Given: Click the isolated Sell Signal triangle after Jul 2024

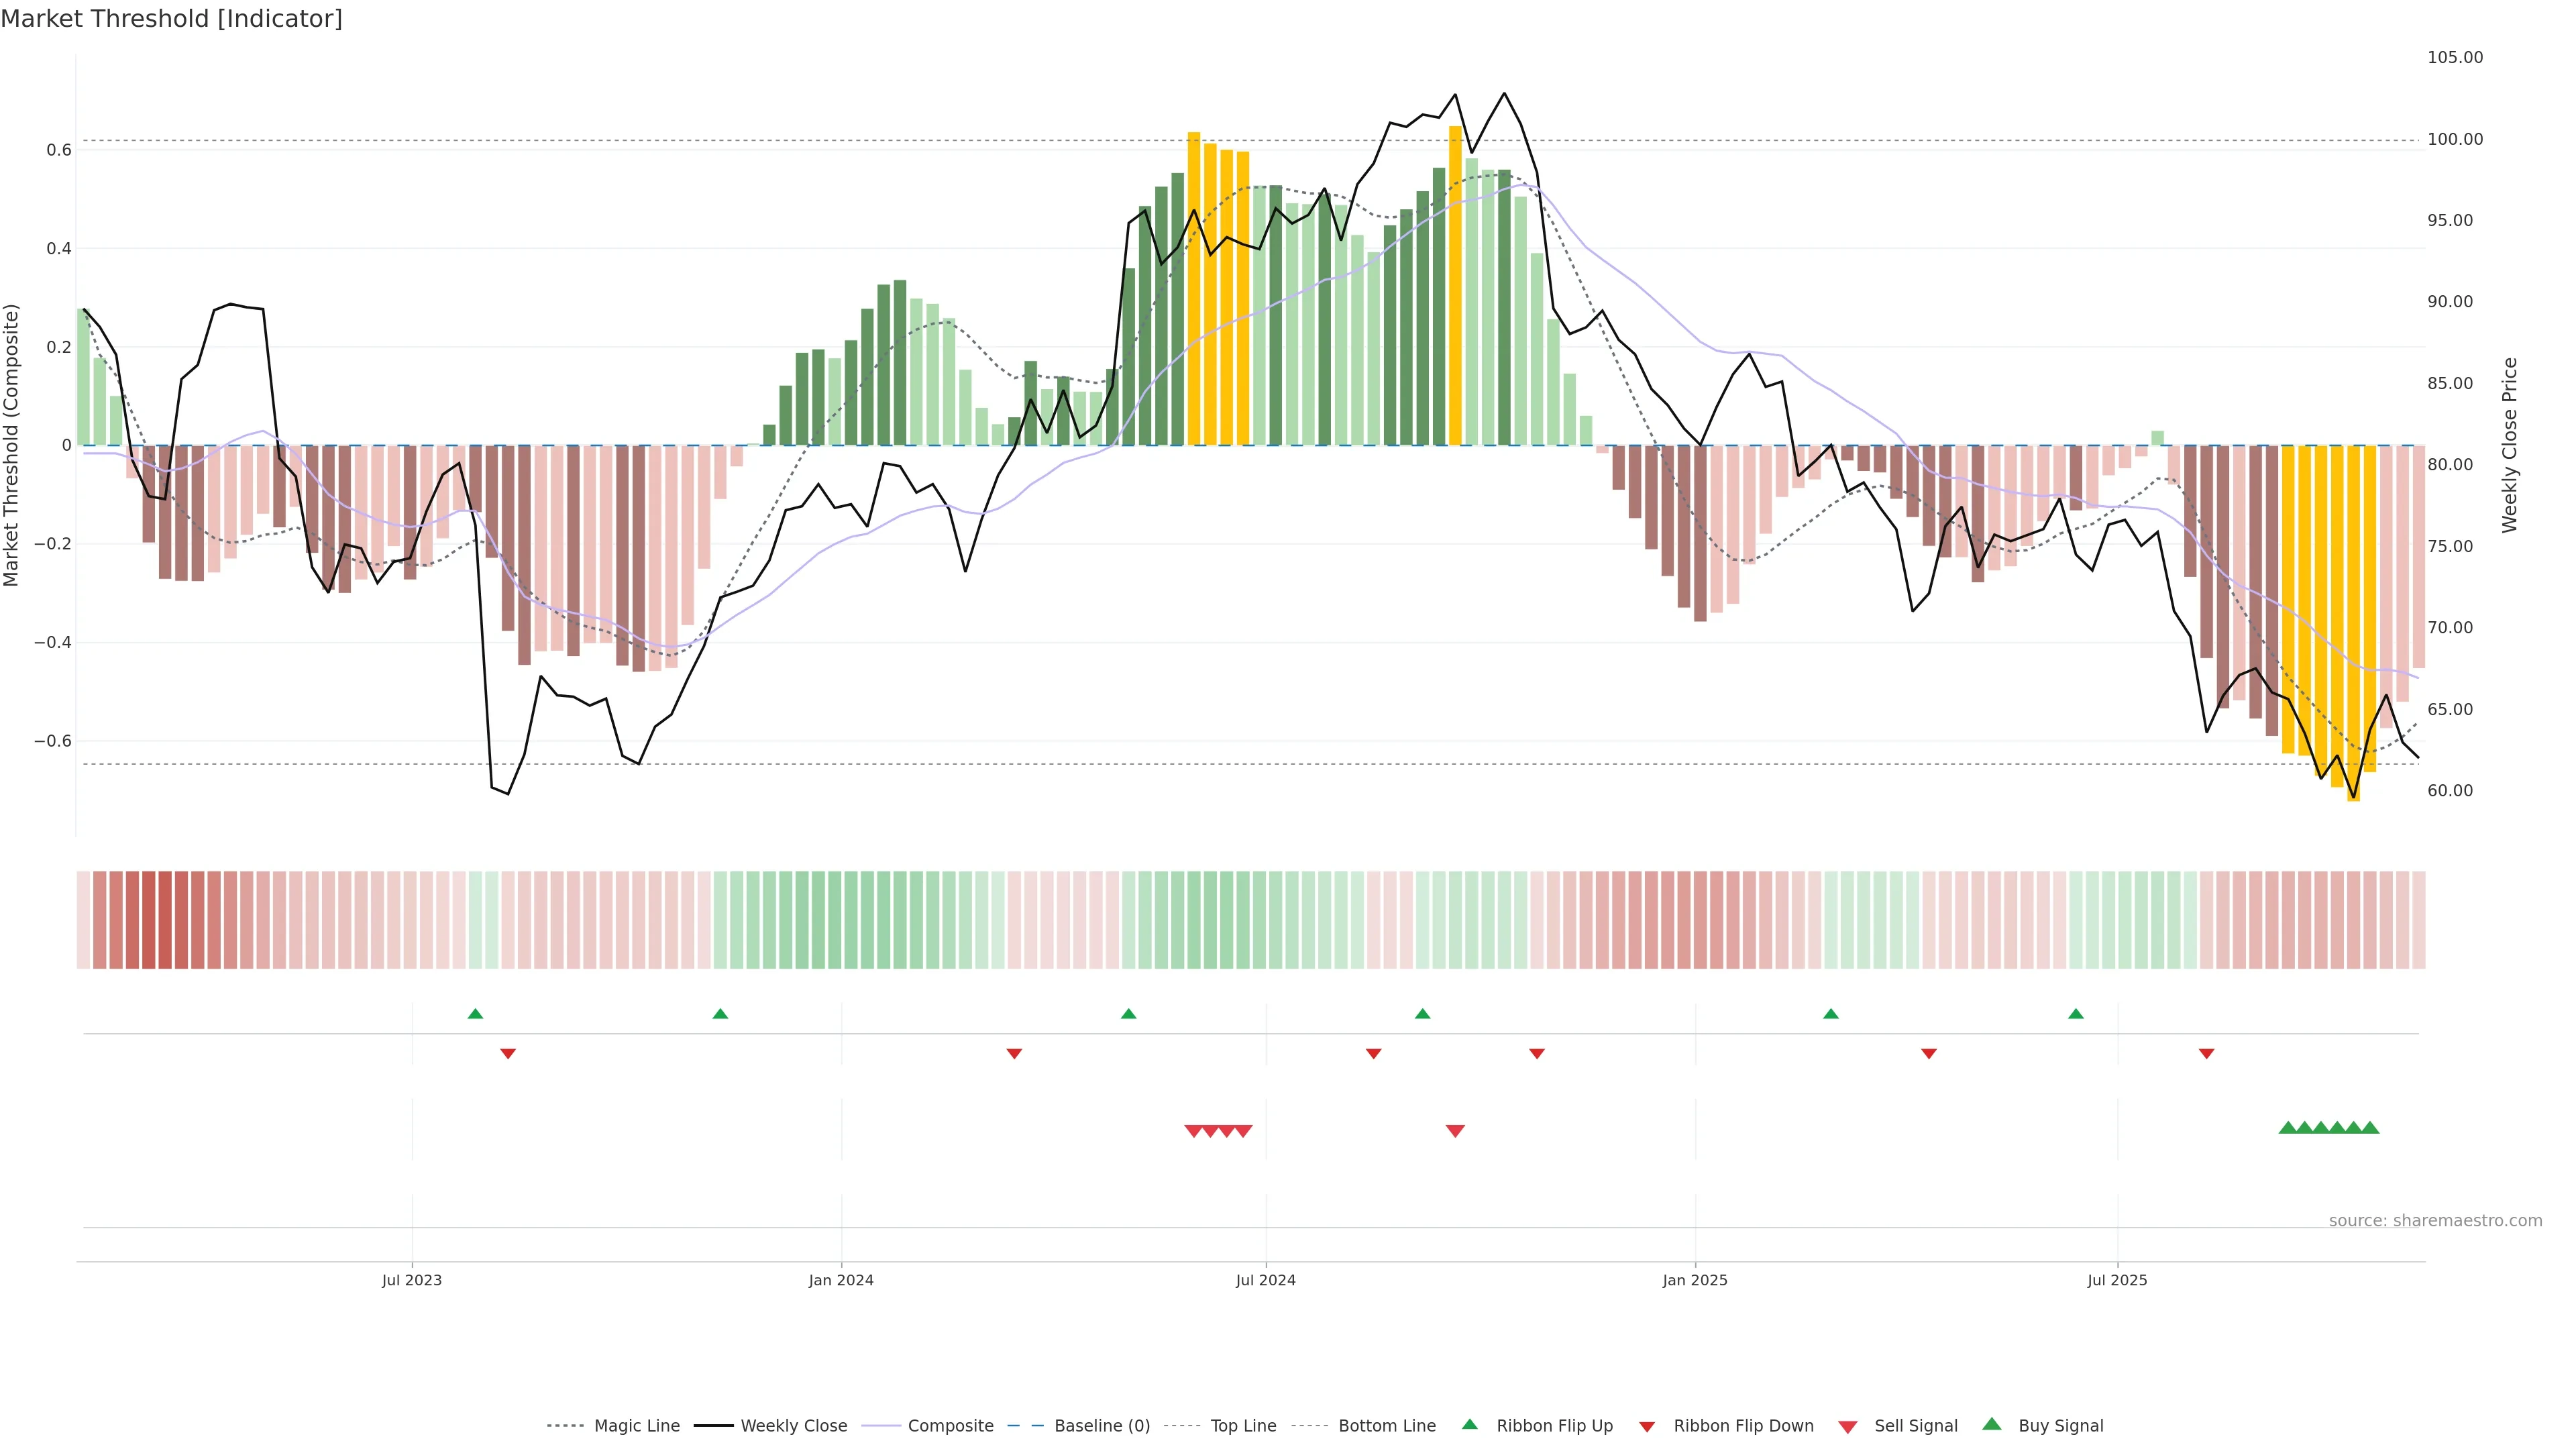Looking at the screenshot, I should 1455,1131.
